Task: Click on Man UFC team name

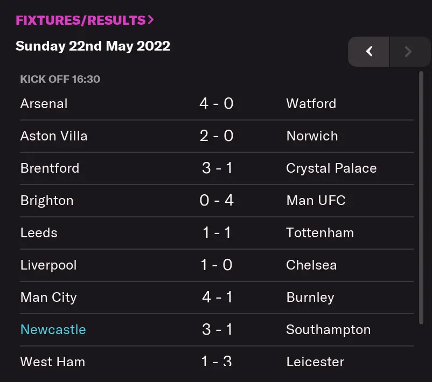Action: tap(316, 200)
